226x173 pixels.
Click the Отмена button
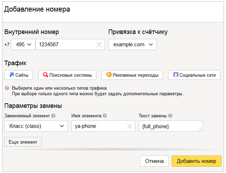point(154,161)
